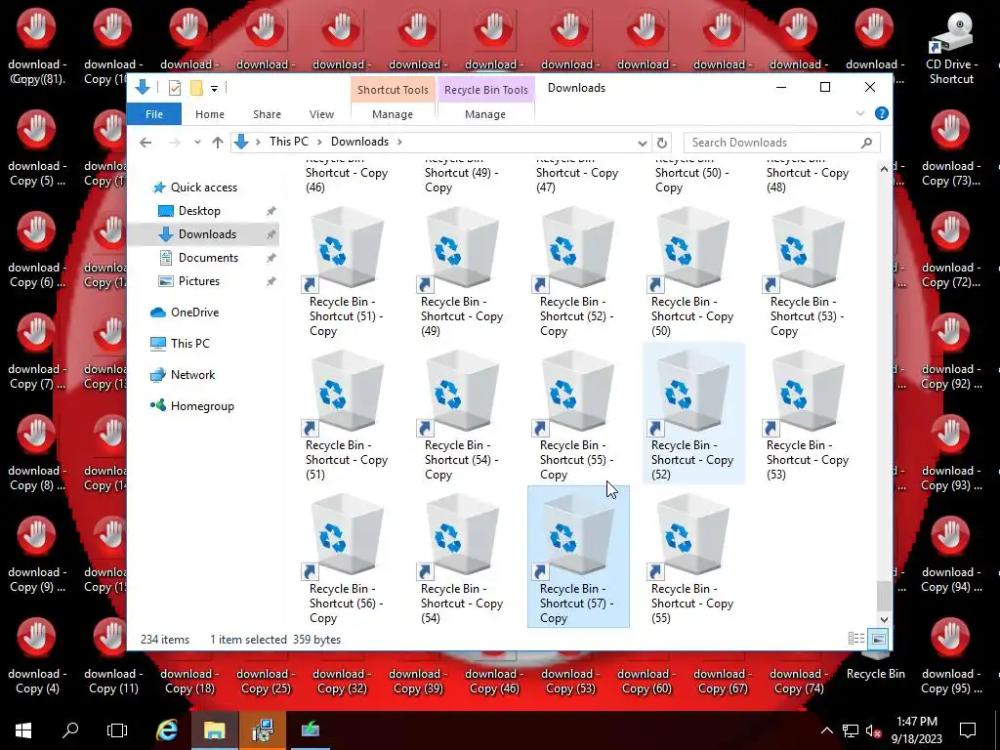Screen dimensions: 1000x750
Task: Open the File menu
Action: (153, 114)
